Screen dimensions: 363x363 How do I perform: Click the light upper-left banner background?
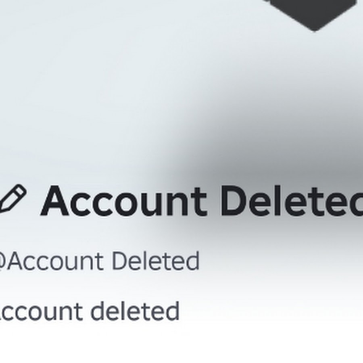(69, 69)
